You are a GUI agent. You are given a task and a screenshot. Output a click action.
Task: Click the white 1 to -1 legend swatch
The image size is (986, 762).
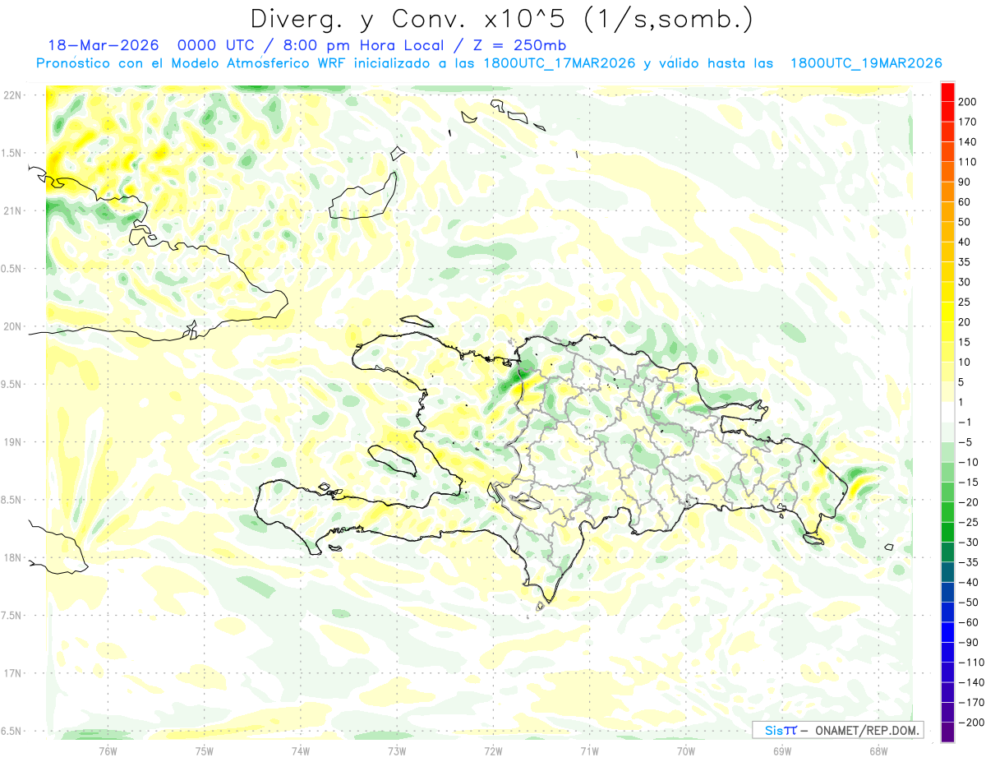(947, 412)
